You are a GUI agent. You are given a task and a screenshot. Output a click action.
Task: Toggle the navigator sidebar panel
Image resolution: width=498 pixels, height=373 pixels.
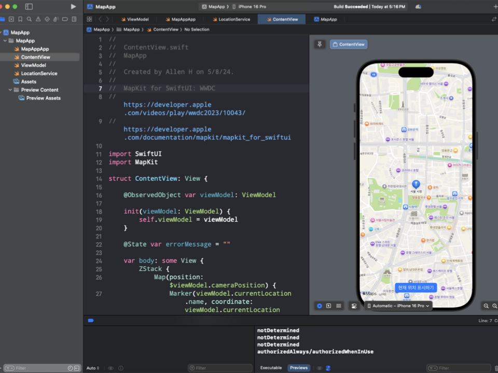pyautogui.click(x=29, y=7)
